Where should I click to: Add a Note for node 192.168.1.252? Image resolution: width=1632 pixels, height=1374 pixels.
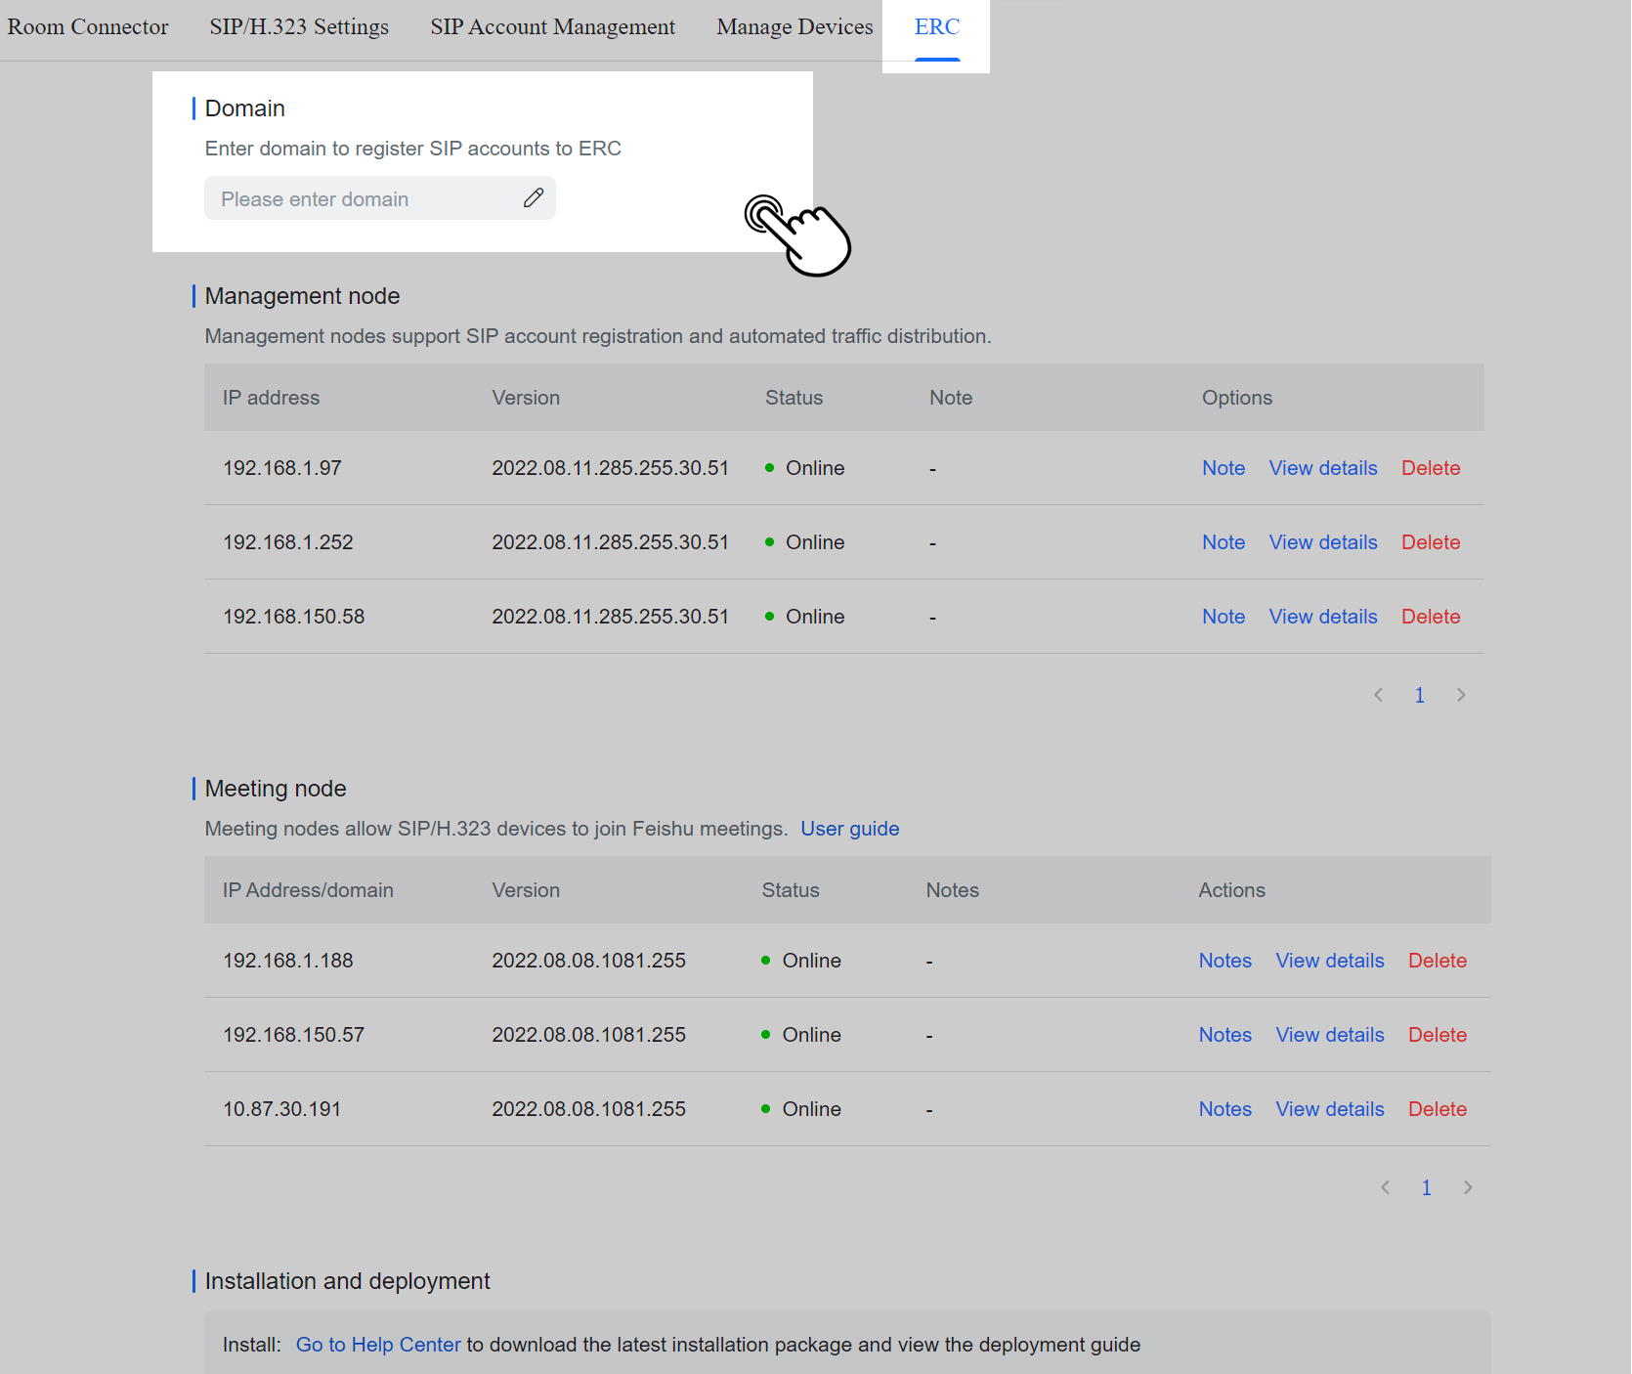coord(1223,541)
